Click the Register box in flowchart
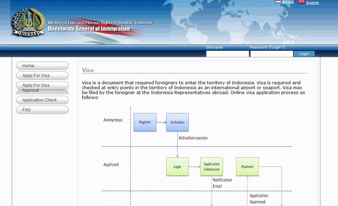 click(145, 122)
